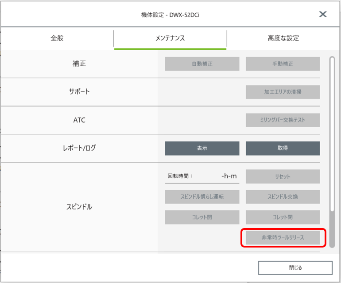The width and height of the screenshot is (341, 283).
Task: Click the vertical scrollbar thumb
Action: [332, 134]
